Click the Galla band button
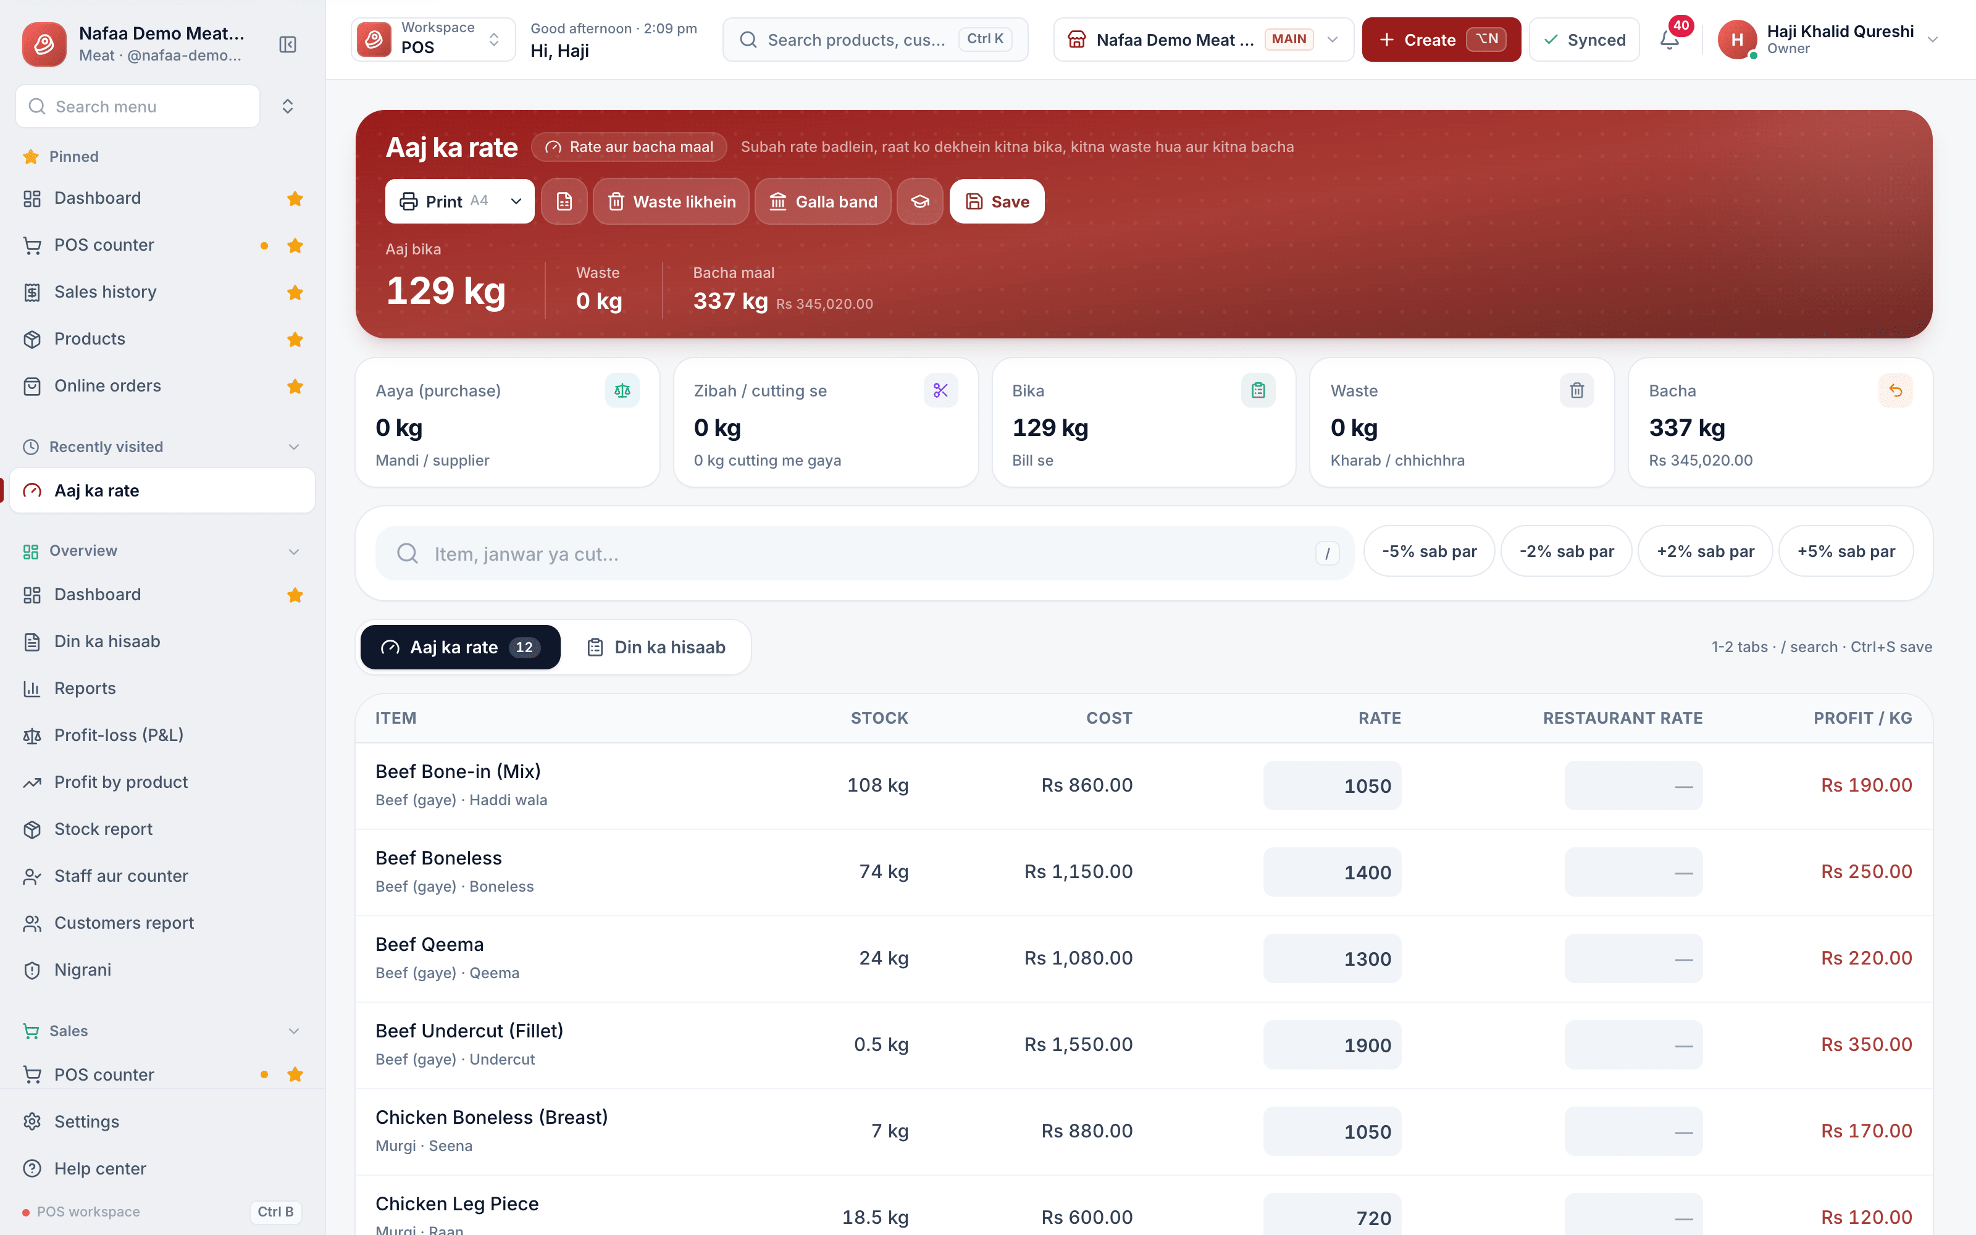Screen dimensions: 1976x1235 click(823, 201)
